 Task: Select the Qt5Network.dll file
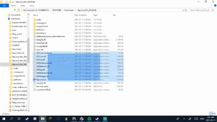point(43,66)
